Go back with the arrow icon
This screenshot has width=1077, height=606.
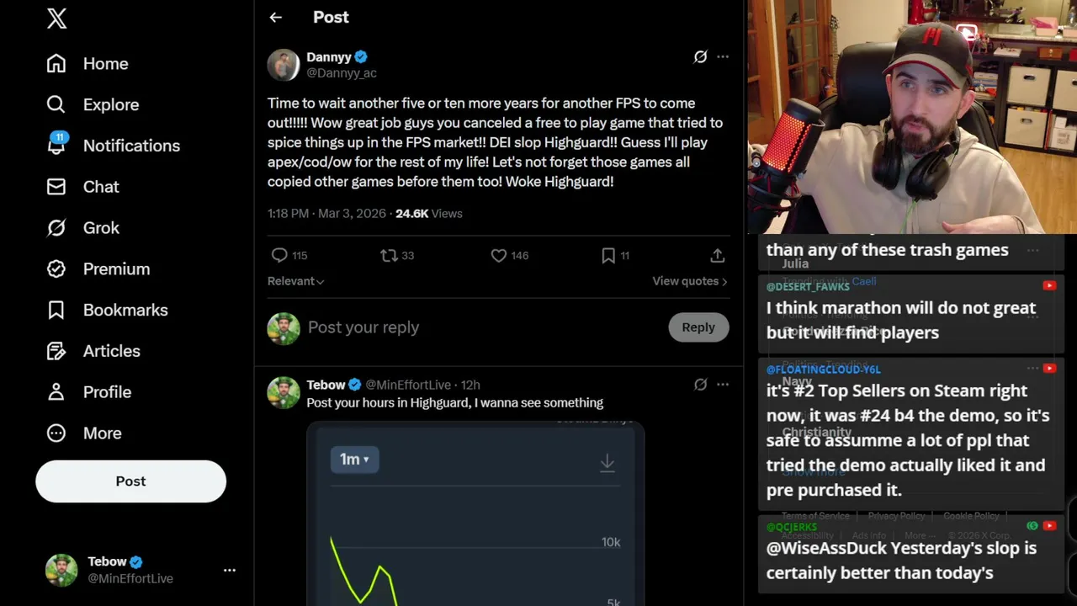coord(276,17)
